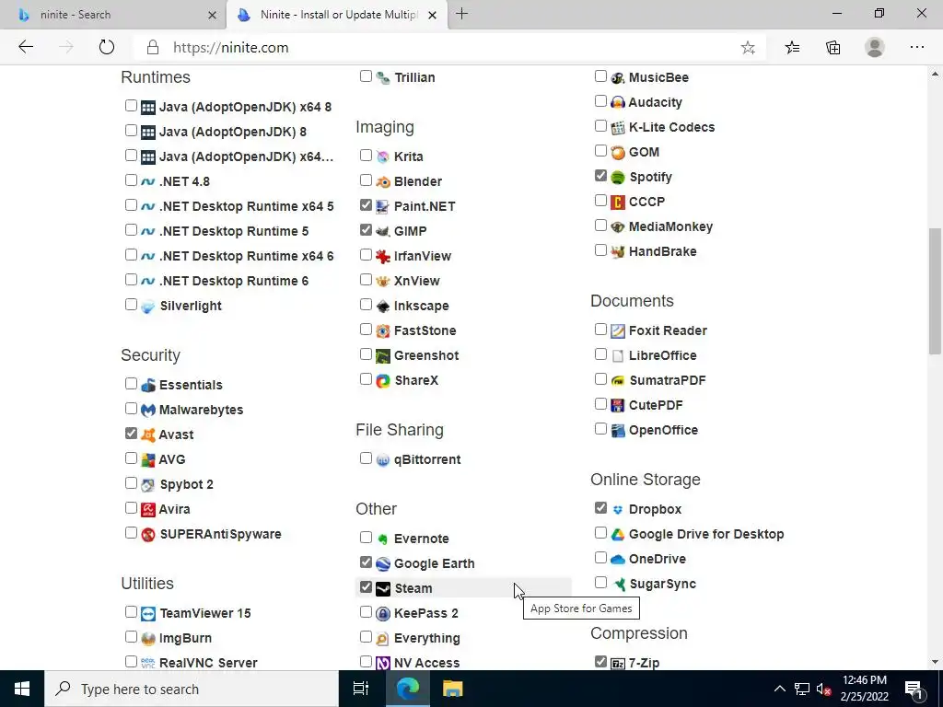This screenshot has width=943, height=707.
Task: Close the 'ninite - Search' tab
Action: pyautogui.click(x=212, y=15)
